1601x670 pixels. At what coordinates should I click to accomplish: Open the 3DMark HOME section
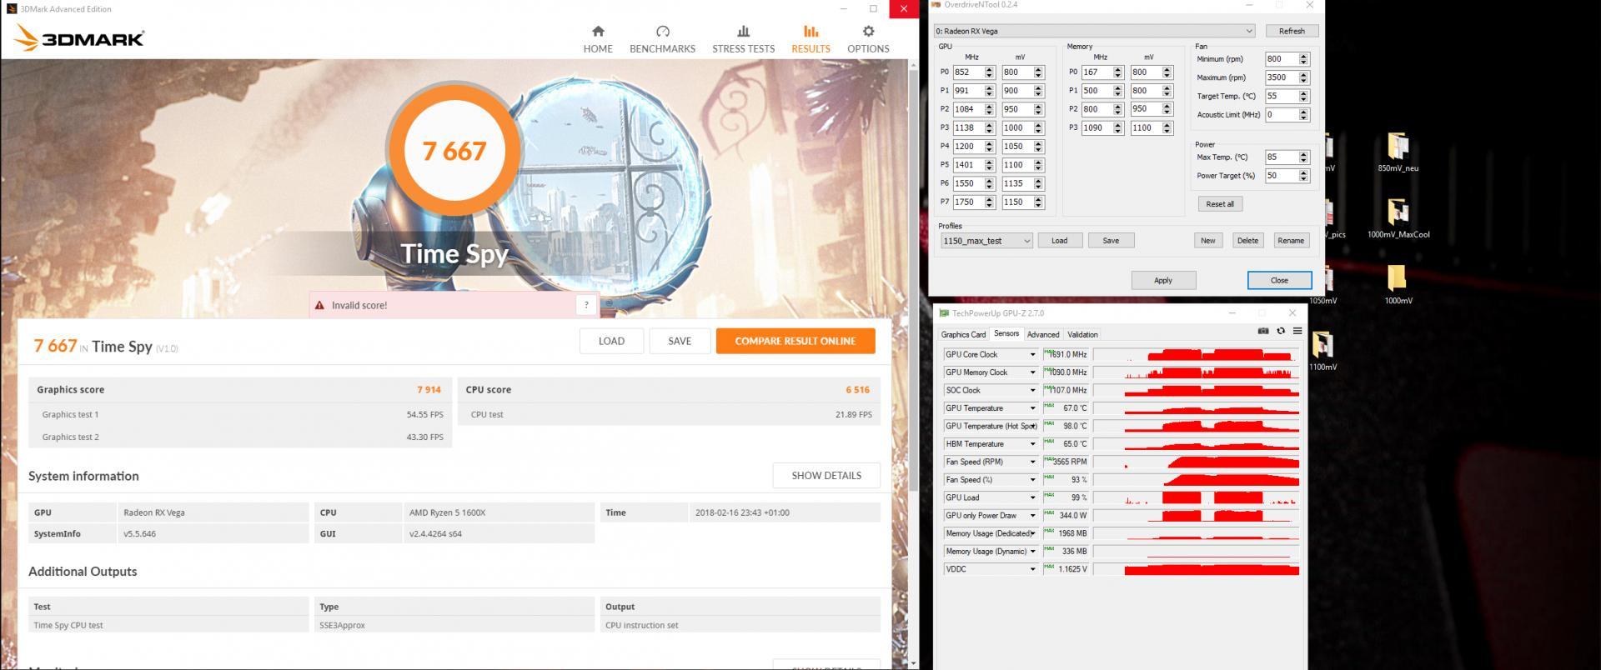(x=597, y=39)
